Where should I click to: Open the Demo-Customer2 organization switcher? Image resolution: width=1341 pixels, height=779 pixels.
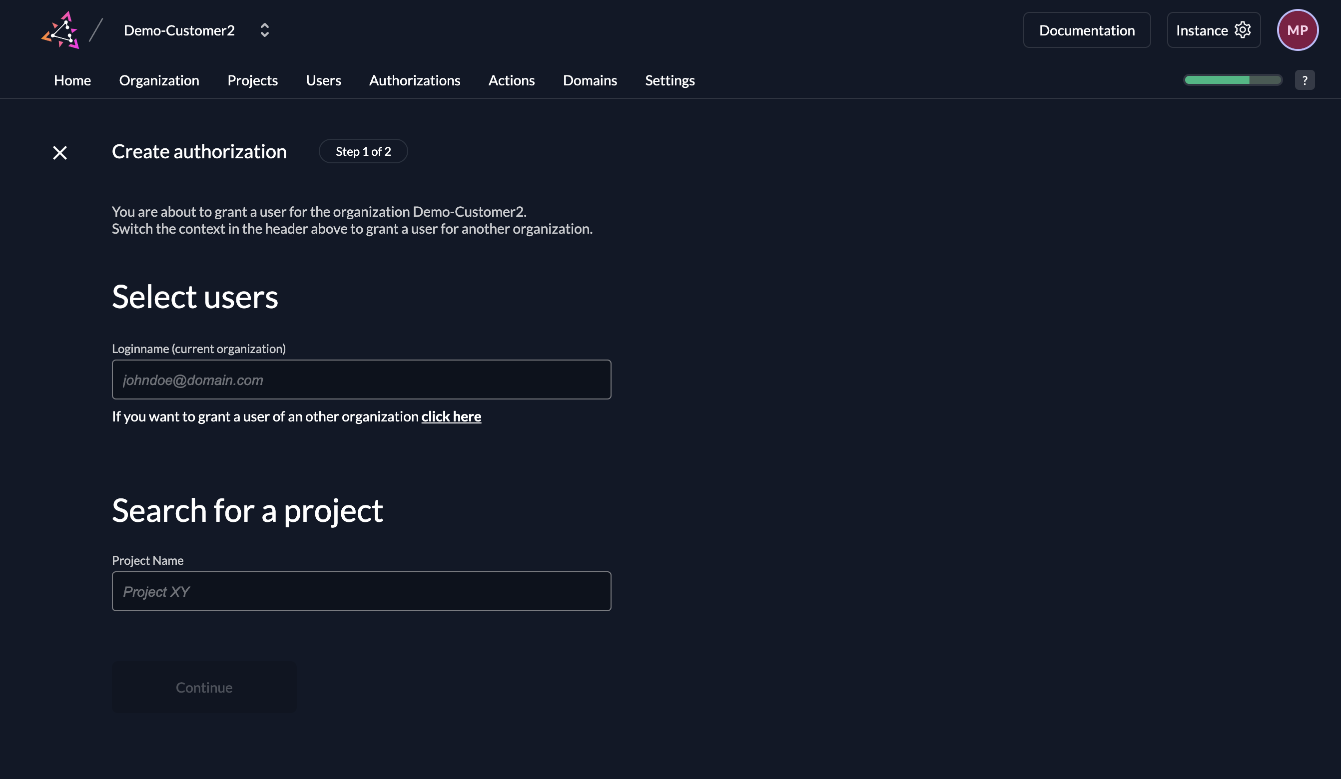pos(264,30)
